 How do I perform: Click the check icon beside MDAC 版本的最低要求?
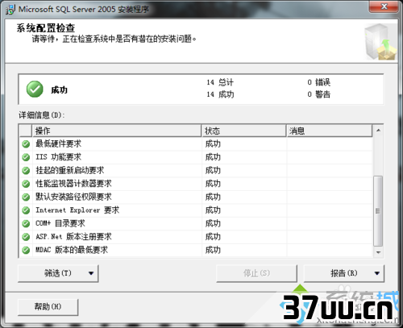26,250
